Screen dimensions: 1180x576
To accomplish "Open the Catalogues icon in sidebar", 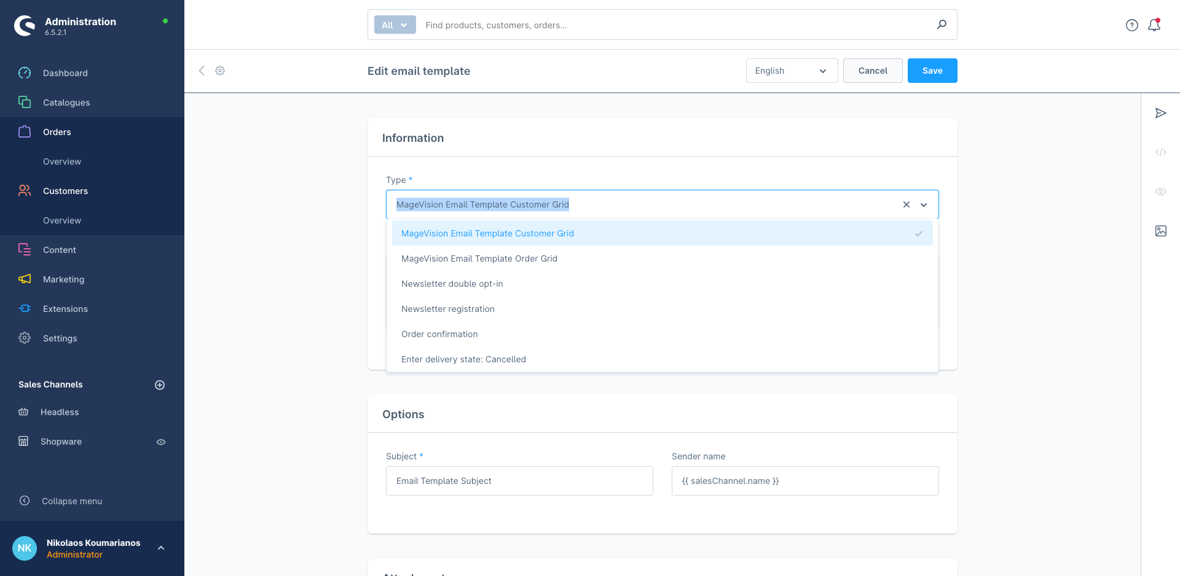I will (x=25, y=102).
